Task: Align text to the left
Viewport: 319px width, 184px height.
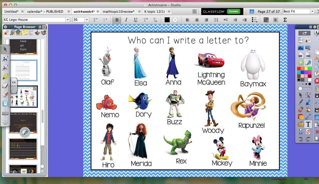Action: (x=188, y=20)
